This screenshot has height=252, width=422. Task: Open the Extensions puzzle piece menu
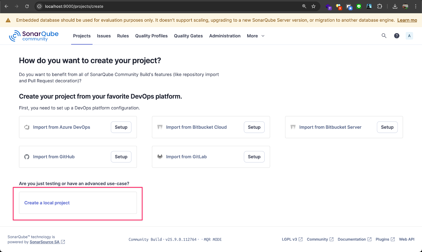tap(379, 6)
